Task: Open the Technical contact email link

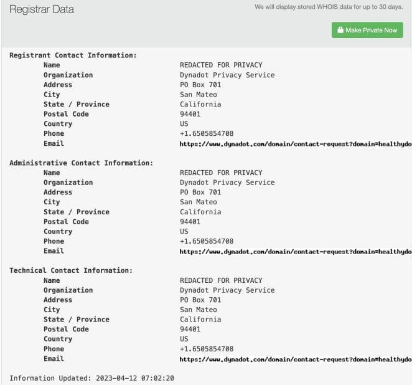Action: (x=296, y=359)
